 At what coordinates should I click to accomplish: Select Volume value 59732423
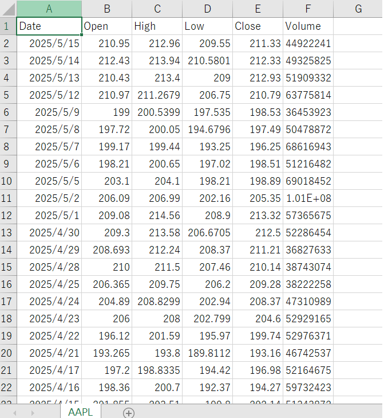point(308,388)
